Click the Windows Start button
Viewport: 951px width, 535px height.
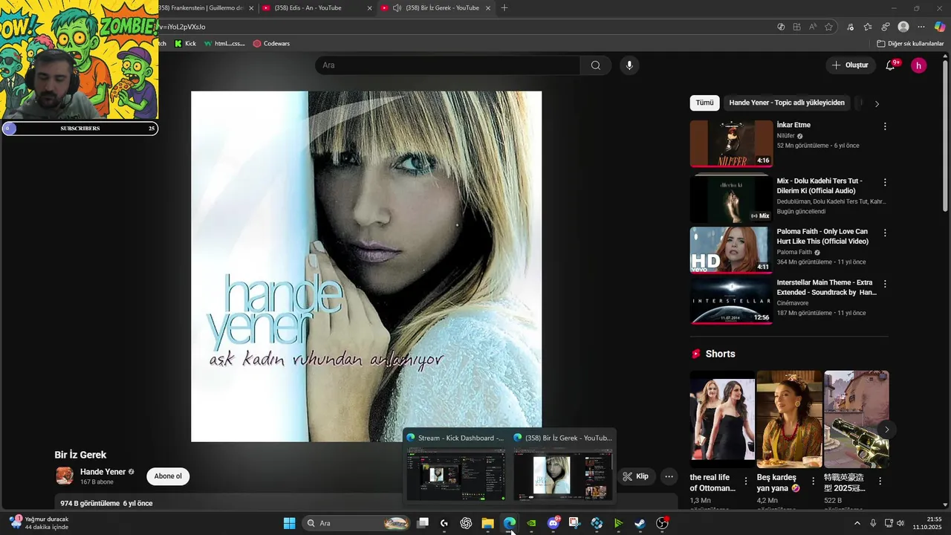click(x=289, y=523)
